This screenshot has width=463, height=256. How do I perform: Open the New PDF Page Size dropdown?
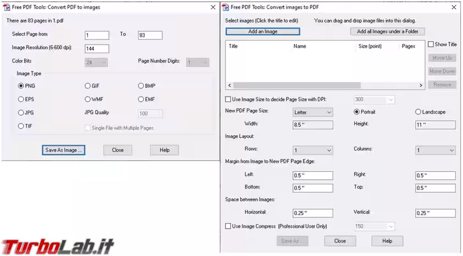313,113
